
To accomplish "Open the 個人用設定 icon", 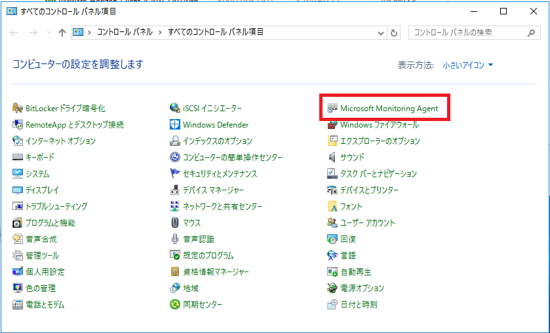I will coord(17,272).
